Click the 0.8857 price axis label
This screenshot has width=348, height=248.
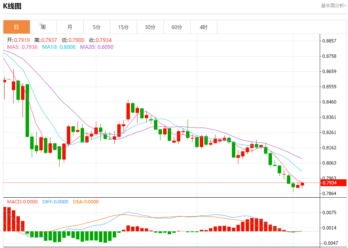point(329,41)
